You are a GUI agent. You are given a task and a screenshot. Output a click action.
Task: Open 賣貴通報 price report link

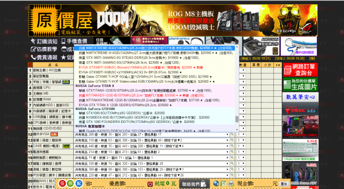click(44, 57)
